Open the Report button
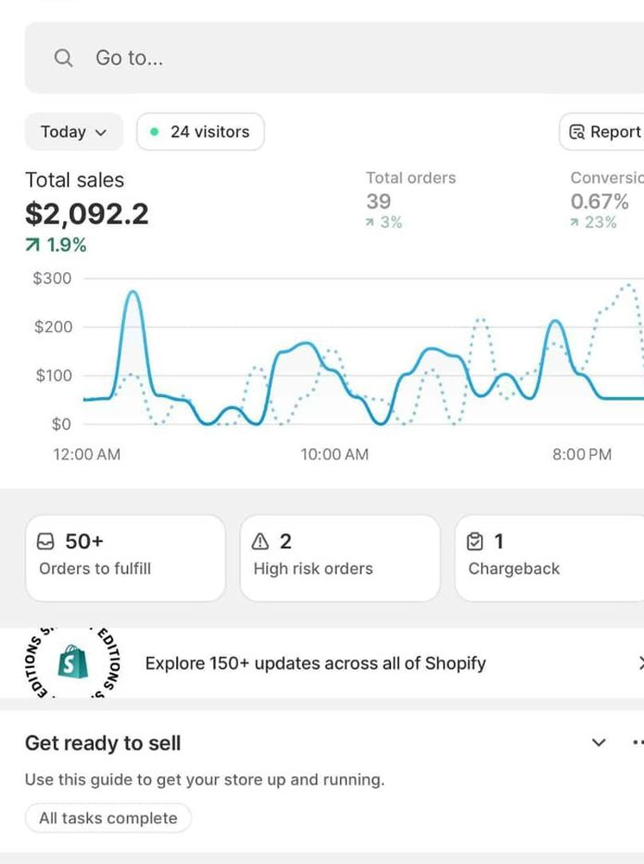 [604, 132]
